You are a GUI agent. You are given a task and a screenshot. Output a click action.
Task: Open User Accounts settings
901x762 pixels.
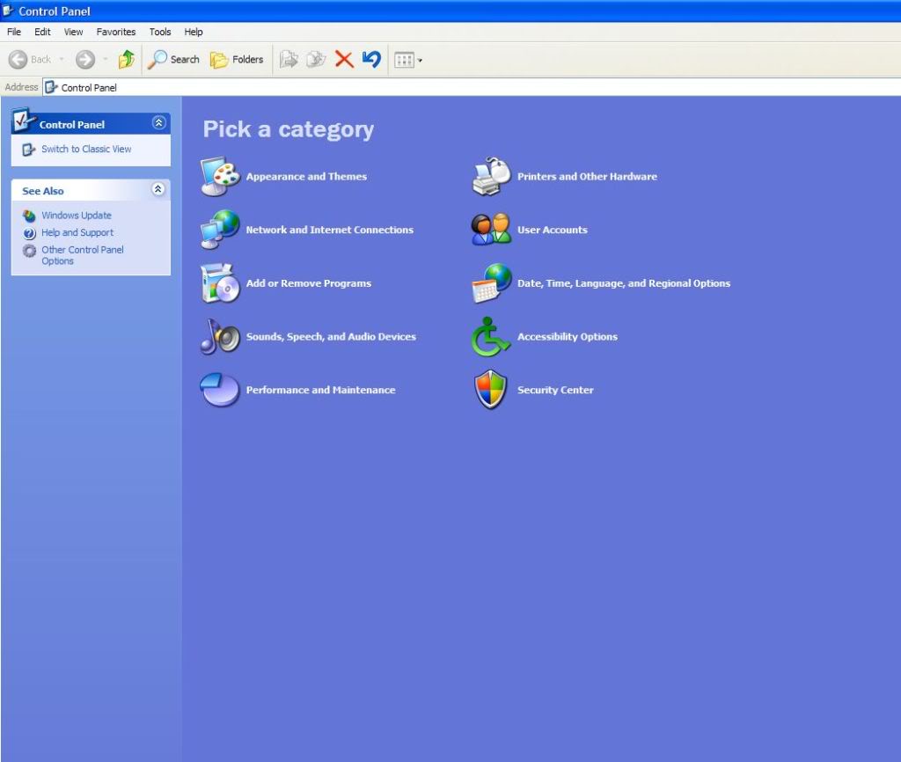tap(552, 230)
